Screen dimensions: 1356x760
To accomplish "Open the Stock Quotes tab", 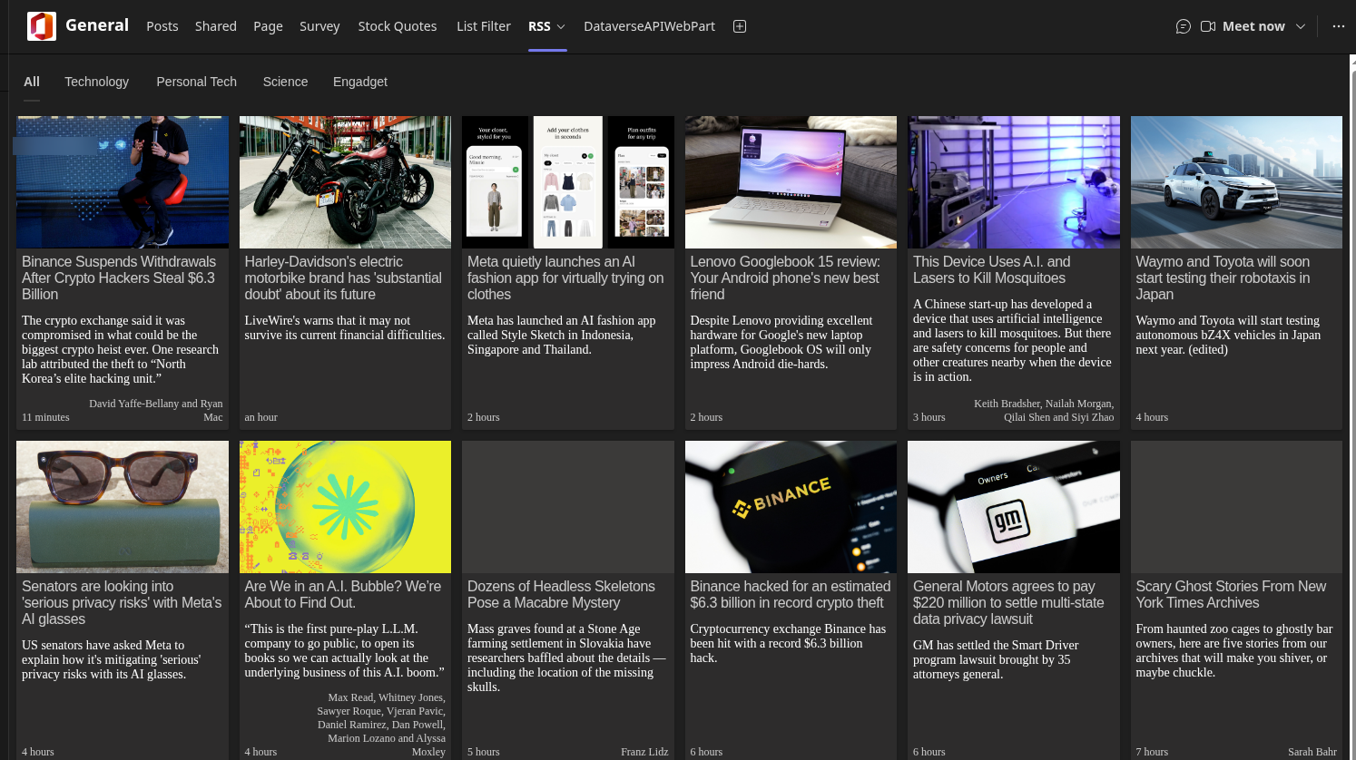I will 398,26.
